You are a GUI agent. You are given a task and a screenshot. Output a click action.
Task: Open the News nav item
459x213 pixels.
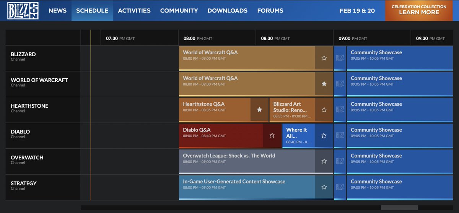click(58, 11)
